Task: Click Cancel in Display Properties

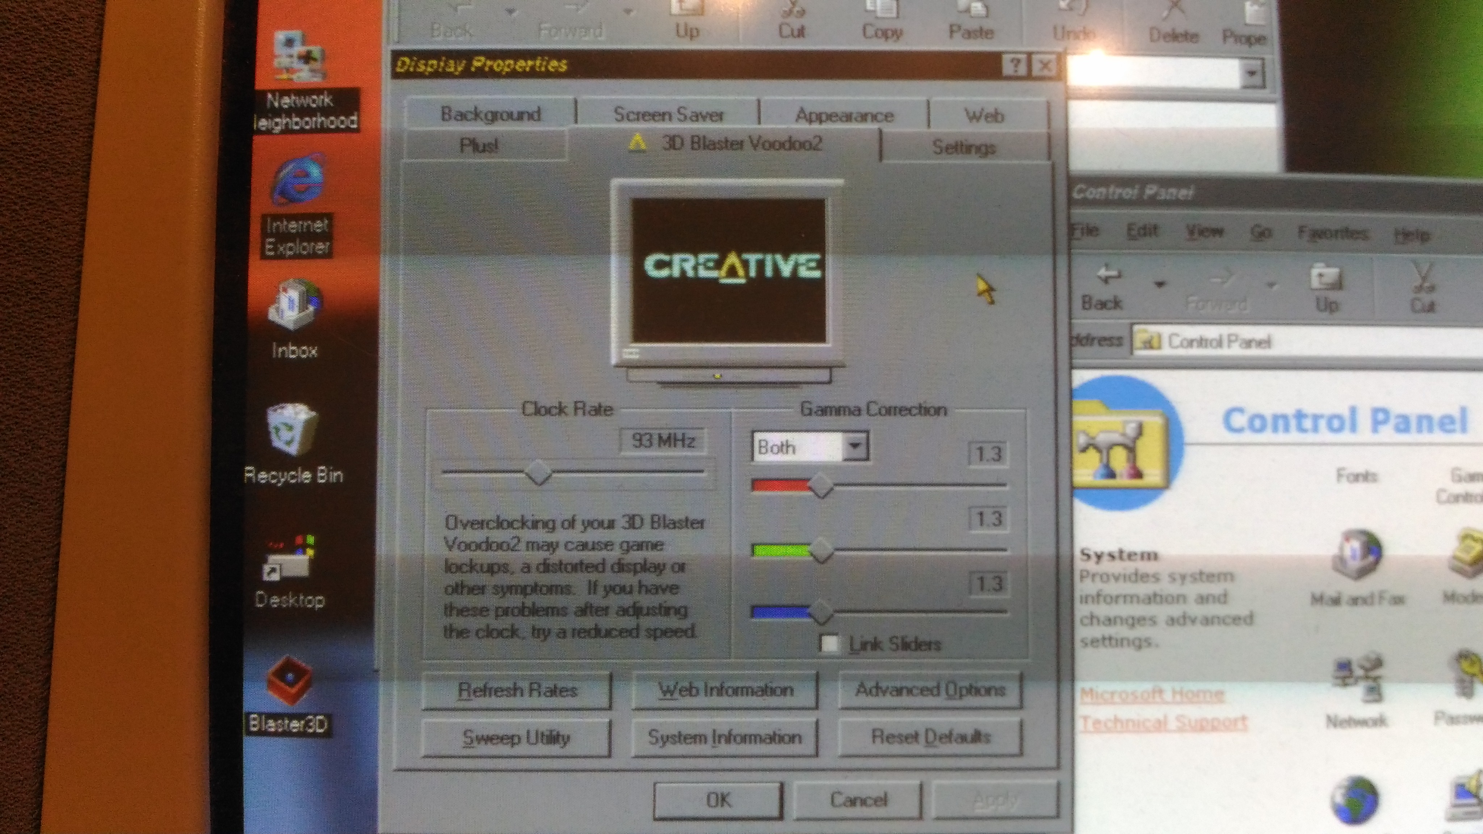Action: point(858,800)
